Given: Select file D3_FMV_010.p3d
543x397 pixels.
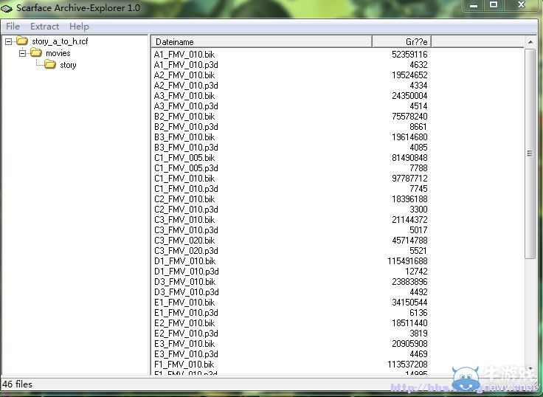Looking at the screenshot, I should 187,292.
